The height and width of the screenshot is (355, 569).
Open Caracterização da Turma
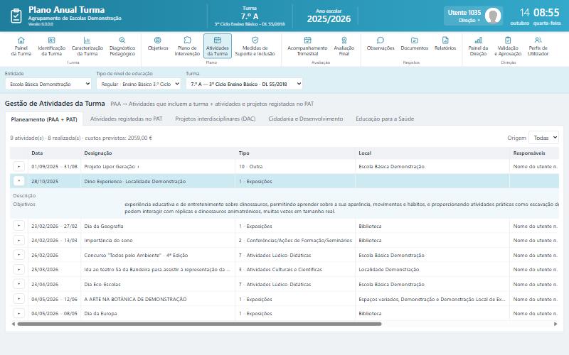pos(87,46)
